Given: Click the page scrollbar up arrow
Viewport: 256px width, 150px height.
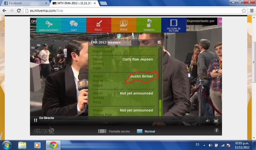Looking at the screenshot, I should pos(254,17).
